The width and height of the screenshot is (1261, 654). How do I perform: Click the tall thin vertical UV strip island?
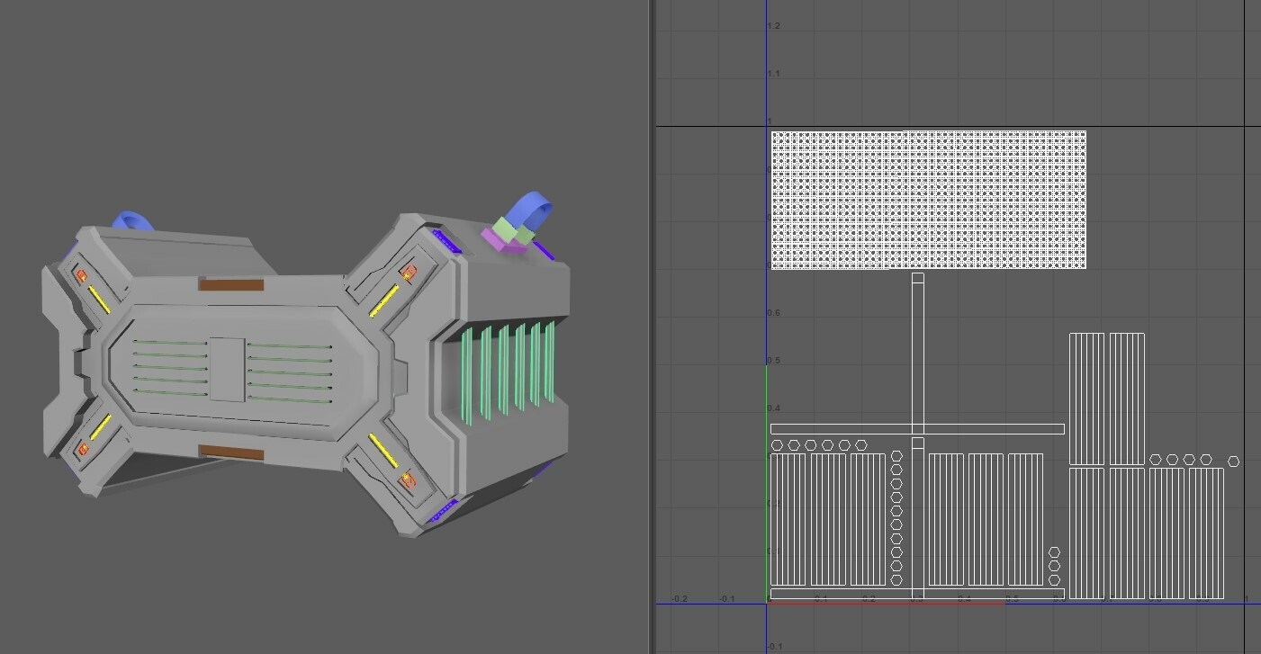917,351
